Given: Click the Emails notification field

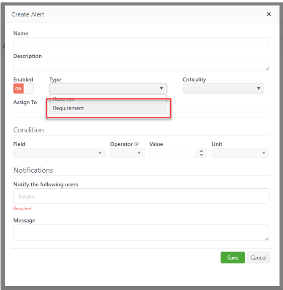Looking at the screenshot, I should (141, 196).
